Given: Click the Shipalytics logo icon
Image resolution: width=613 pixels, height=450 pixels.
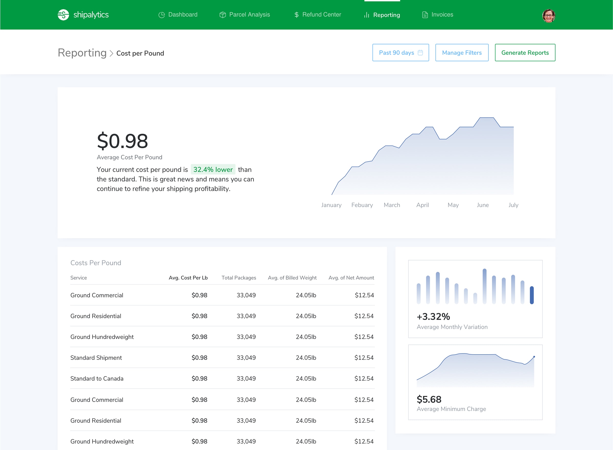Looking at the screenshot, I should pos(63,15).
